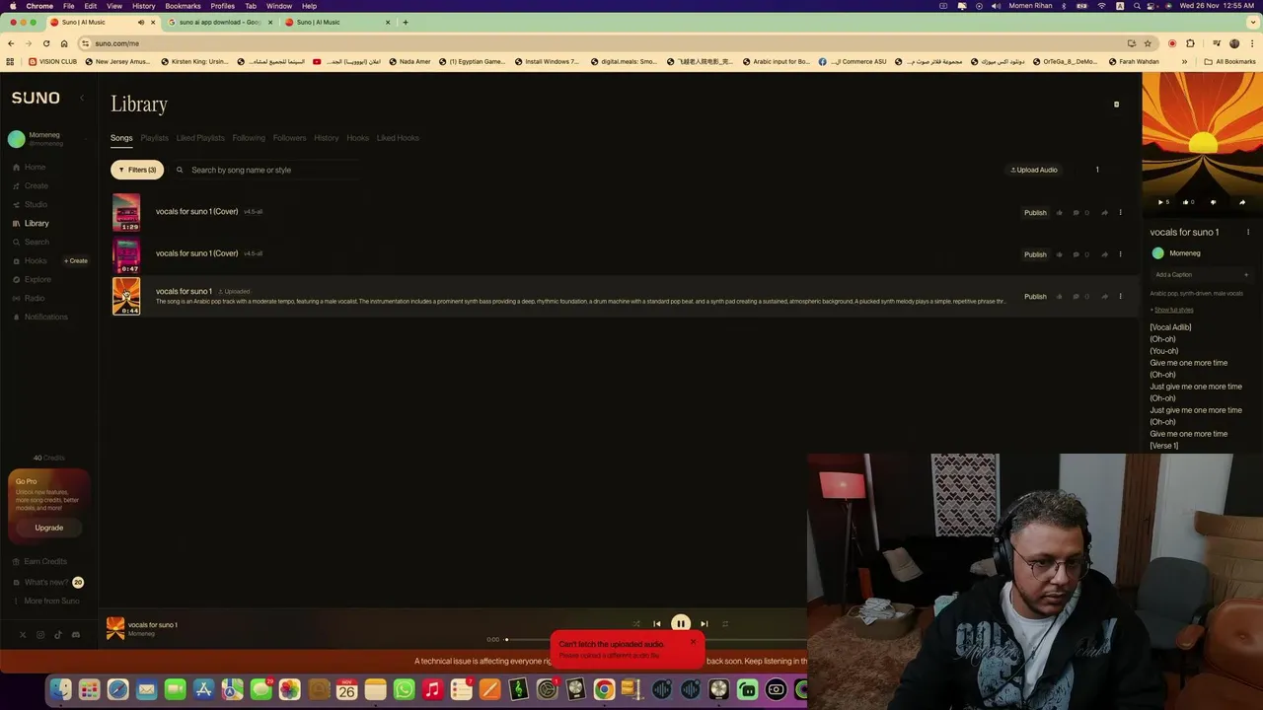
Task: Publish the 1:29 Cover song
Action: (1035, 213)
